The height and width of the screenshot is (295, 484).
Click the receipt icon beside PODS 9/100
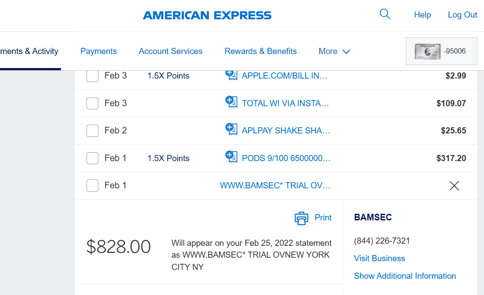pos(231,156)
